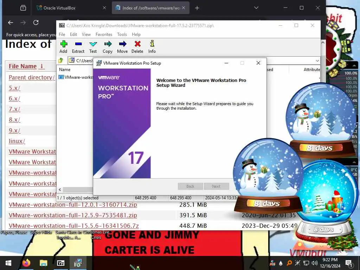Viewport: 360px width, 270px height.
Task: Expand the browser tab list chevron
Action: point(256,8)
